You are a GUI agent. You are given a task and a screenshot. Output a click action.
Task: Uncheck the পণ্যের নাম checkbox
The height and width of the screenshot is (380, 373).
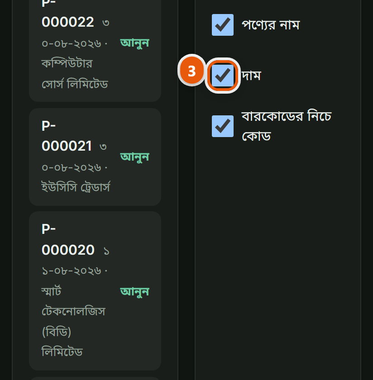[223, 25]
